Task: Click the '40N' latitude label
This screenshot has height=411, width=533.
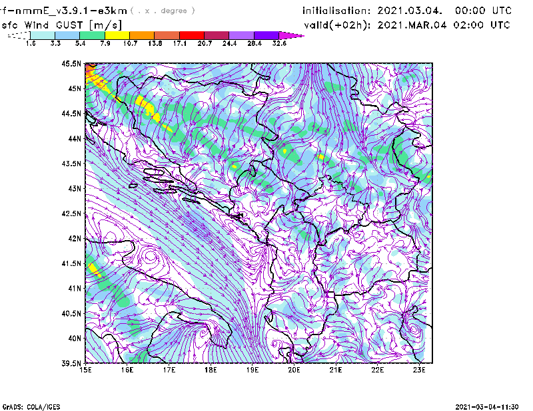Action: click(75, 339)
